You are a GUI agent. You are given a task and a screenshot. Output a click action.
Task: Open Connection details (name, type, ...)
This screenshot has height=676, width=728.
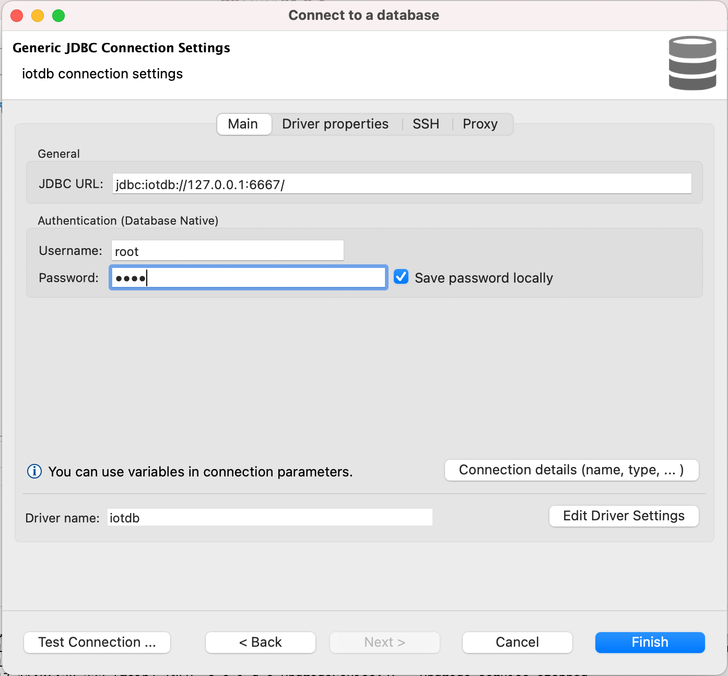click(571, 470)
